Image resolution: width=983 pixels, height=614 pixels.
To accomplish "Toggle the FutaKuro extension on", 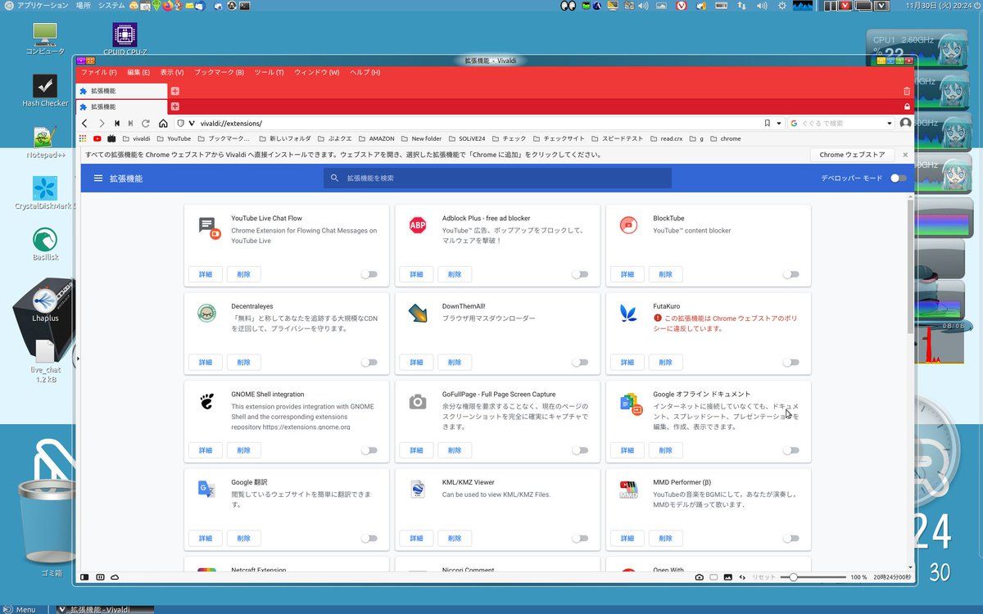I will 790,362.
